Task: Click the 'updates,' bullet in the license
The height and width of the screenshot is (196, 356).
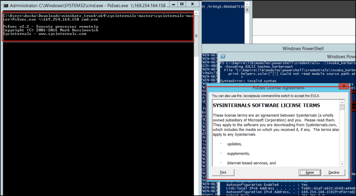Action: [x=235, y=144]
